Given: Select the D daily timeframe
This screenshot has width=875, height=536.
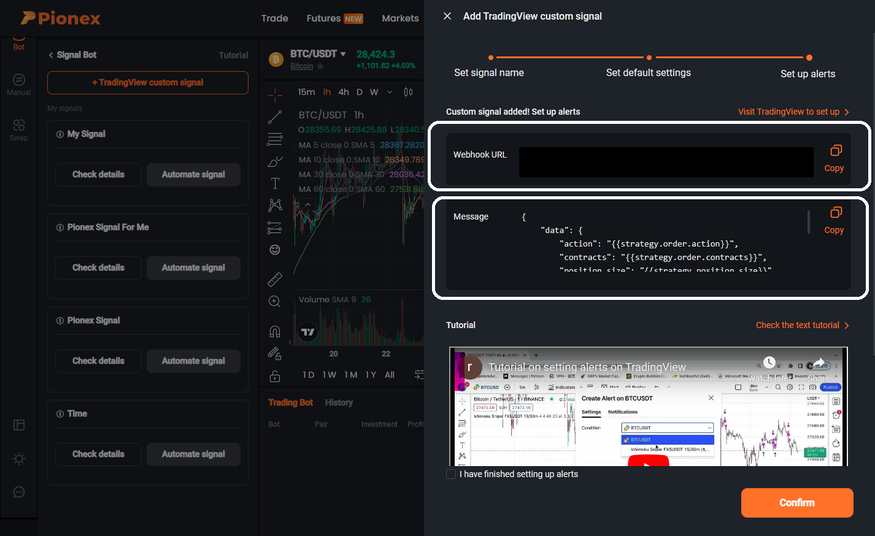Looking at the screenshot, I should pyautogui.click(x=359, y=92).
